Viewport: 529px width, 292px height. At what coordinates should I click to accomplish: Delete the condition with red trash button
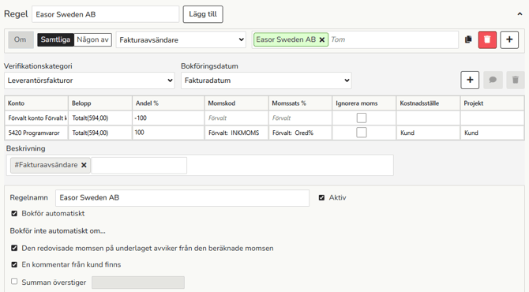487,39
